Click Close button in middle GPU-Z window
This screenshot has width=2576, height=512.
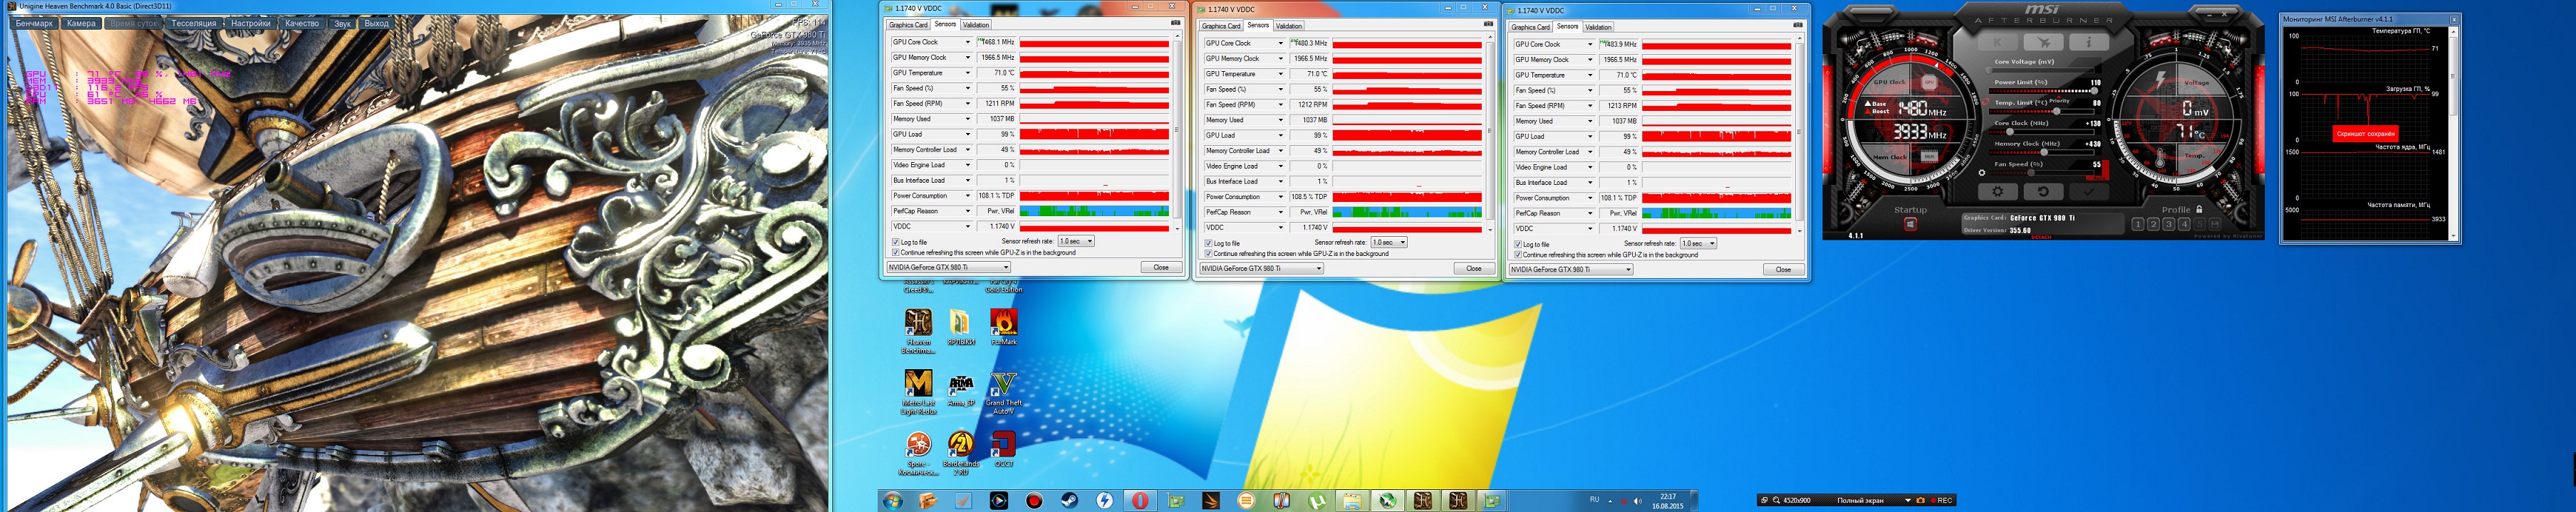point(1473,269)
